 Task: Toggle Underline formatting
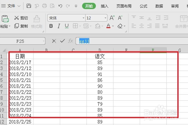[67, 26]
